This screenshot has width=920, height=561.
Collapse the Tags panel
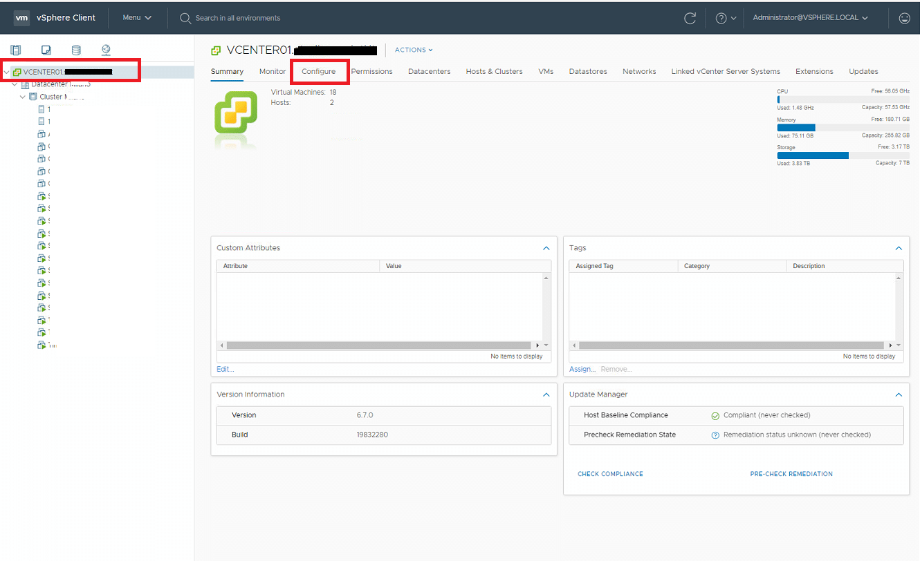tap(899, 248)
